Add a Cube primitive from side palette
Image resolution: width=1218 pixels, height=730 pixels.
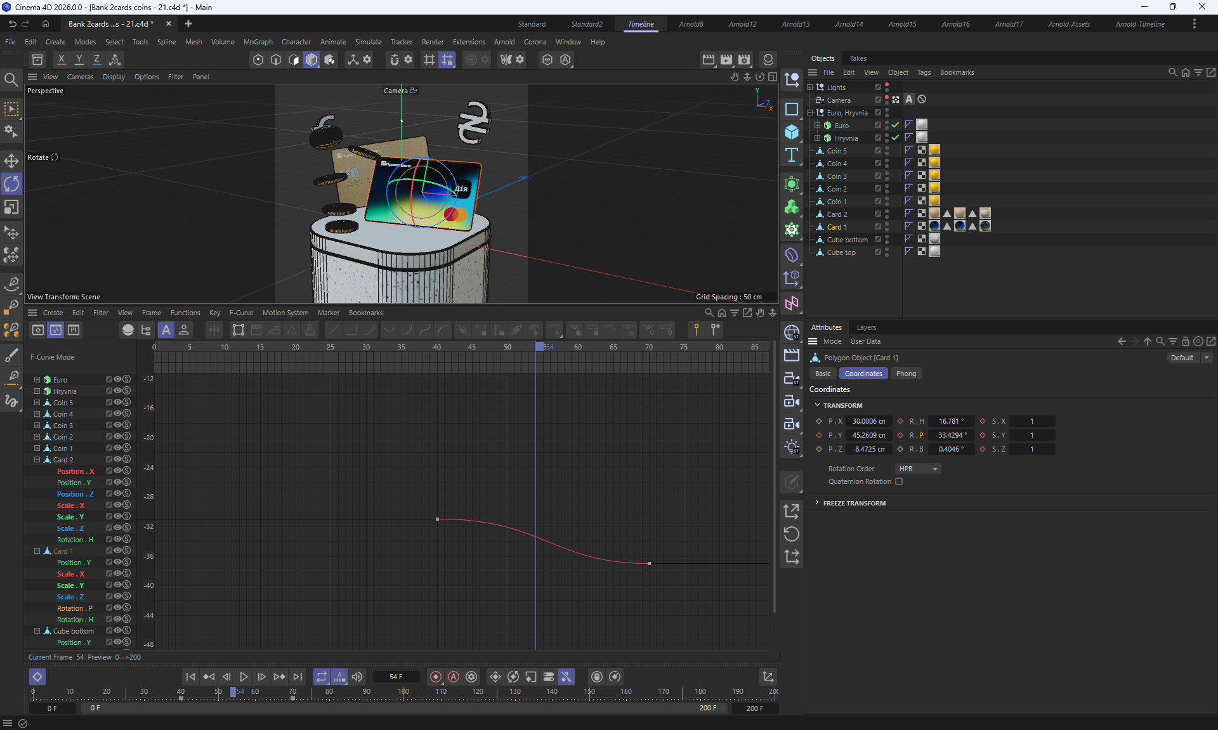click(791, 132)
